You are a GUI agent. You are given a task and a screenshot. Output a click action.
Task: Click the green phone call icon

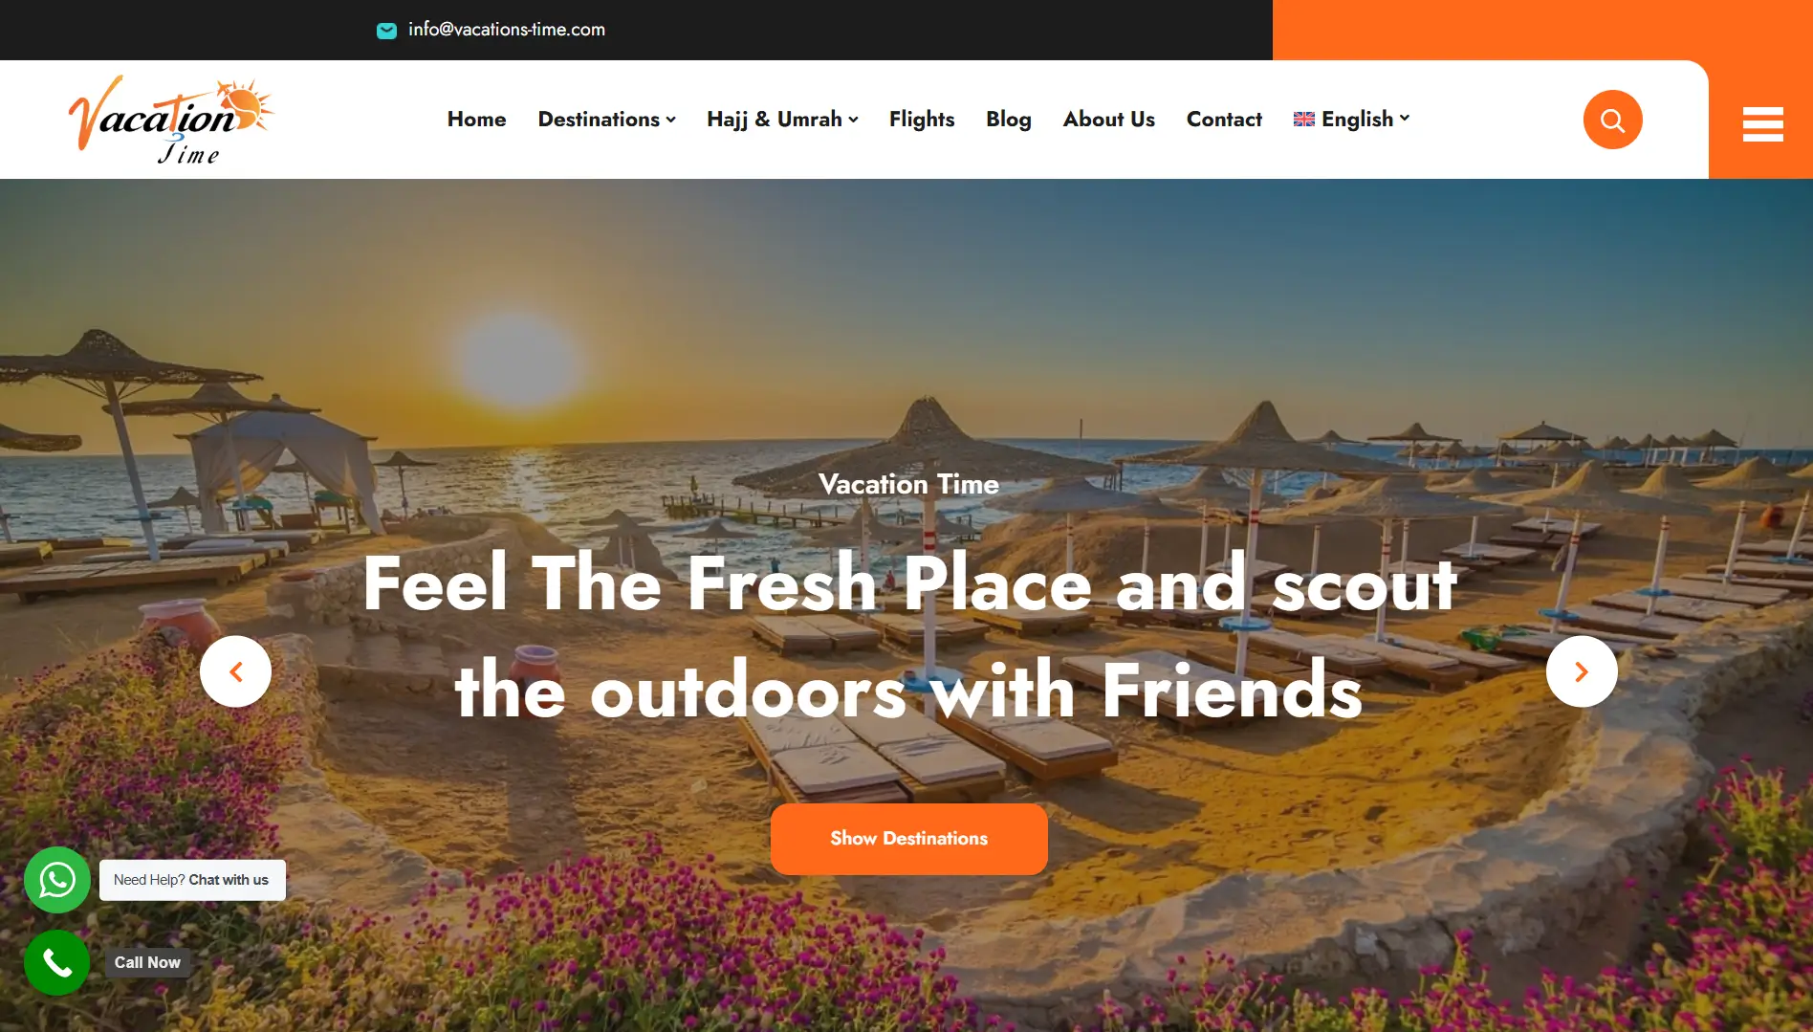57,963
